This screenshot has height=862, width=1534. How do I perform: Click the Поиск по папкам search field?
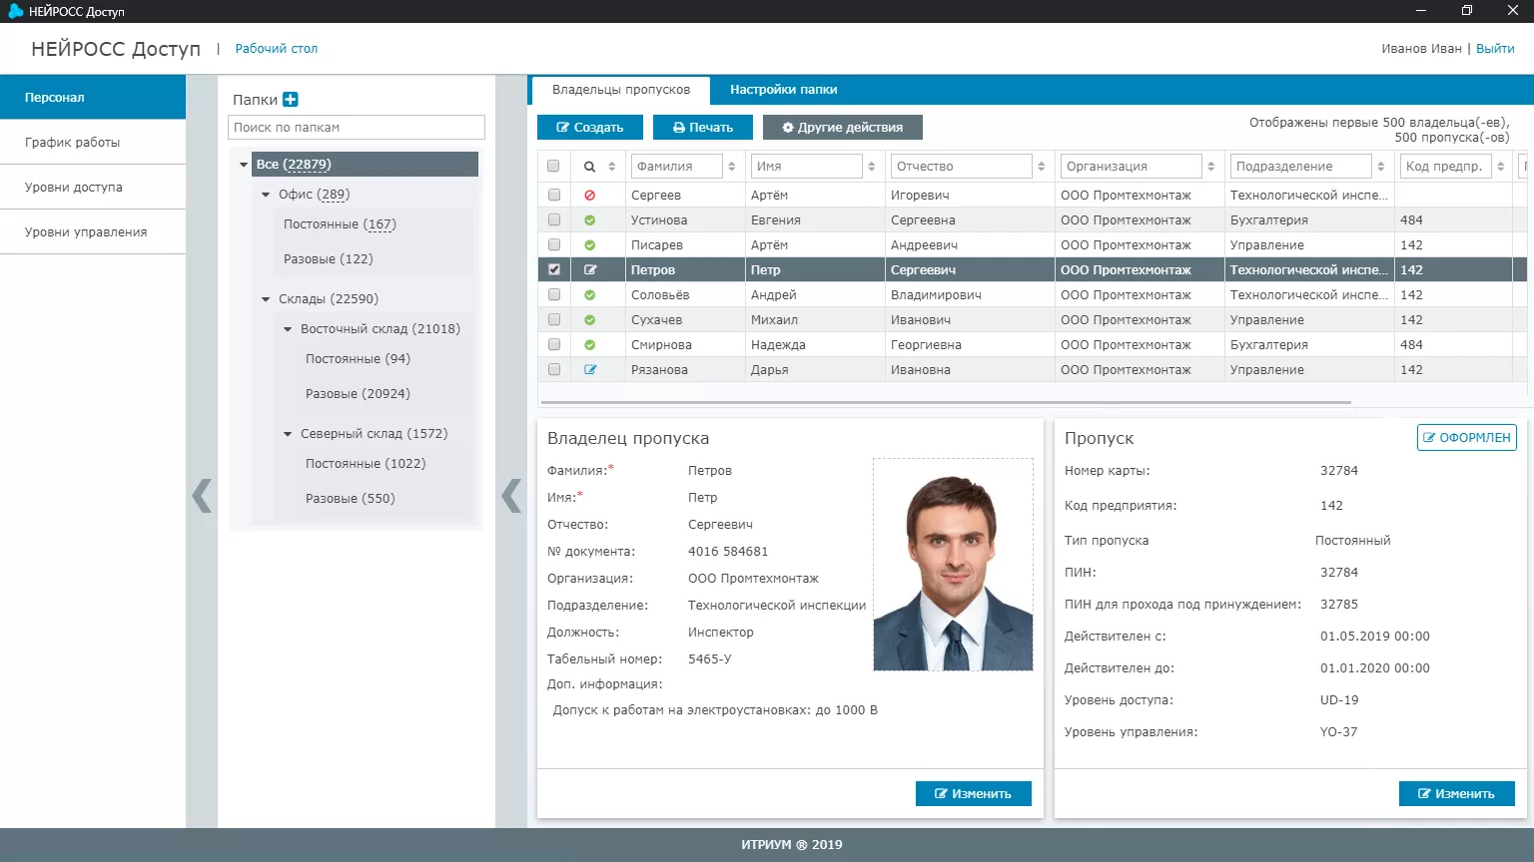pyautogui.click(x=356, y=127)
